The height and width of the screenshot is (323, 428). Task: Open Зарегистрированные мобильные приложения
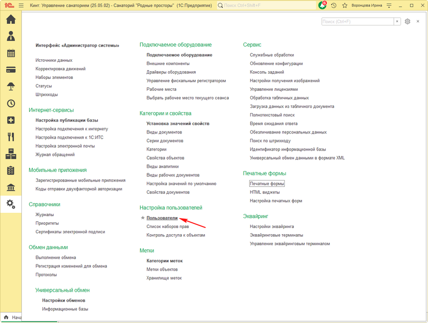click(x=80, y=180)
